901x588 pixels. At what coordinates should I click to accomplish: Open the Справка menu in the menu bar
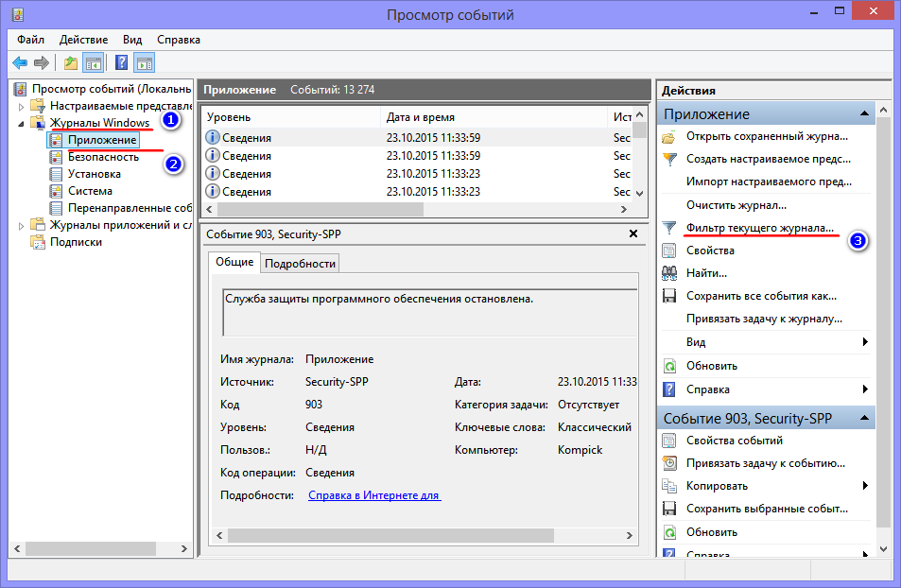point(179,40)
